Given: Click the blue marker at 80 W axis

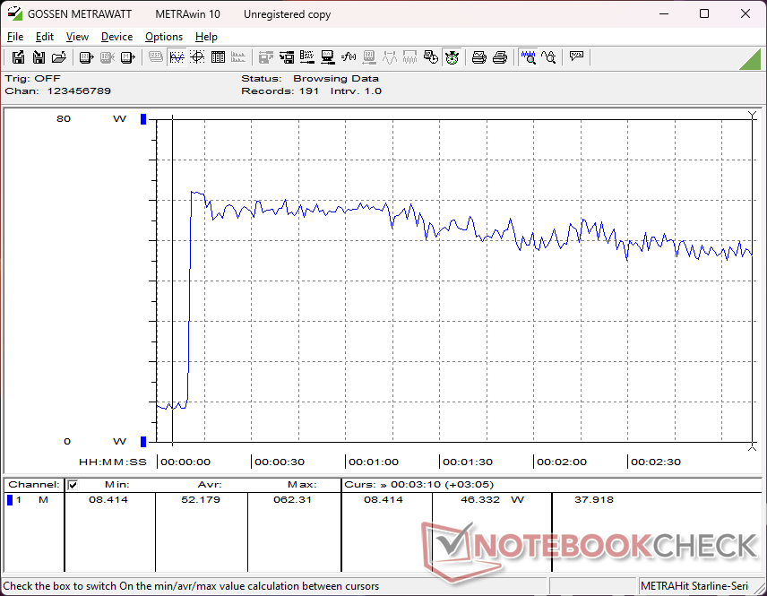Looking at the screenshot, I should [143, 119].
